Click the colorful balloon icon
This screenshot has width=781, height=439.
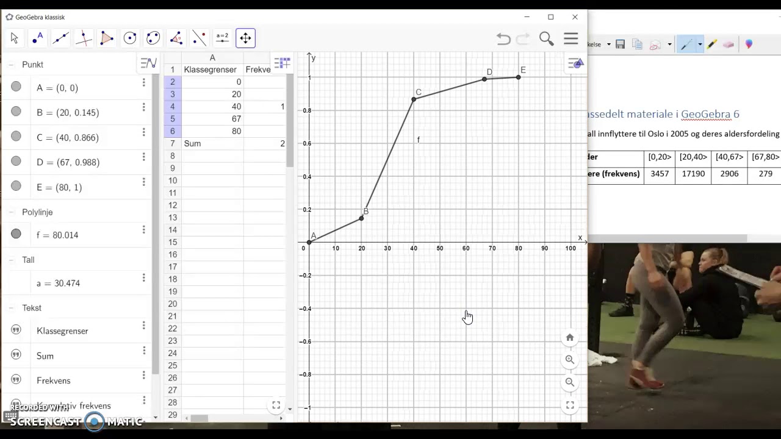[x=749, y=45]
